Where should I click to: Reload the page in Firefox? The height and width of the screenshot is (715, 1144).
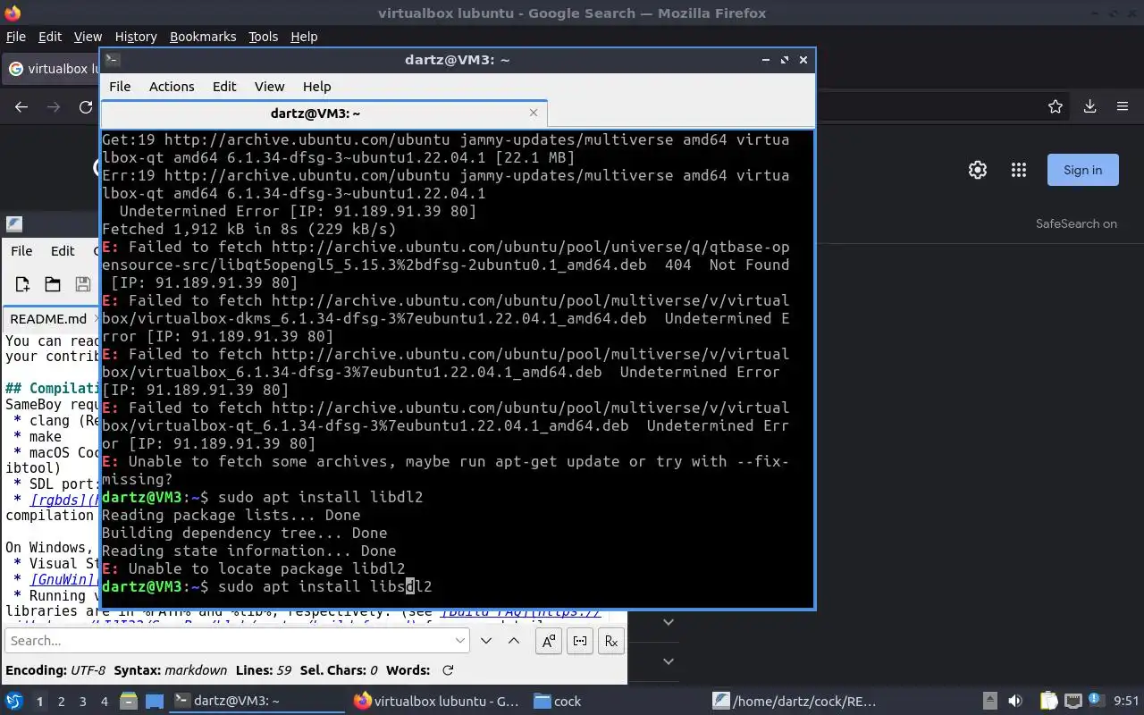(86, 107)
